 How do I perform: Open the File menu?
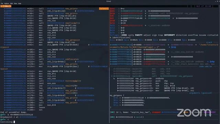coord(2,3)
